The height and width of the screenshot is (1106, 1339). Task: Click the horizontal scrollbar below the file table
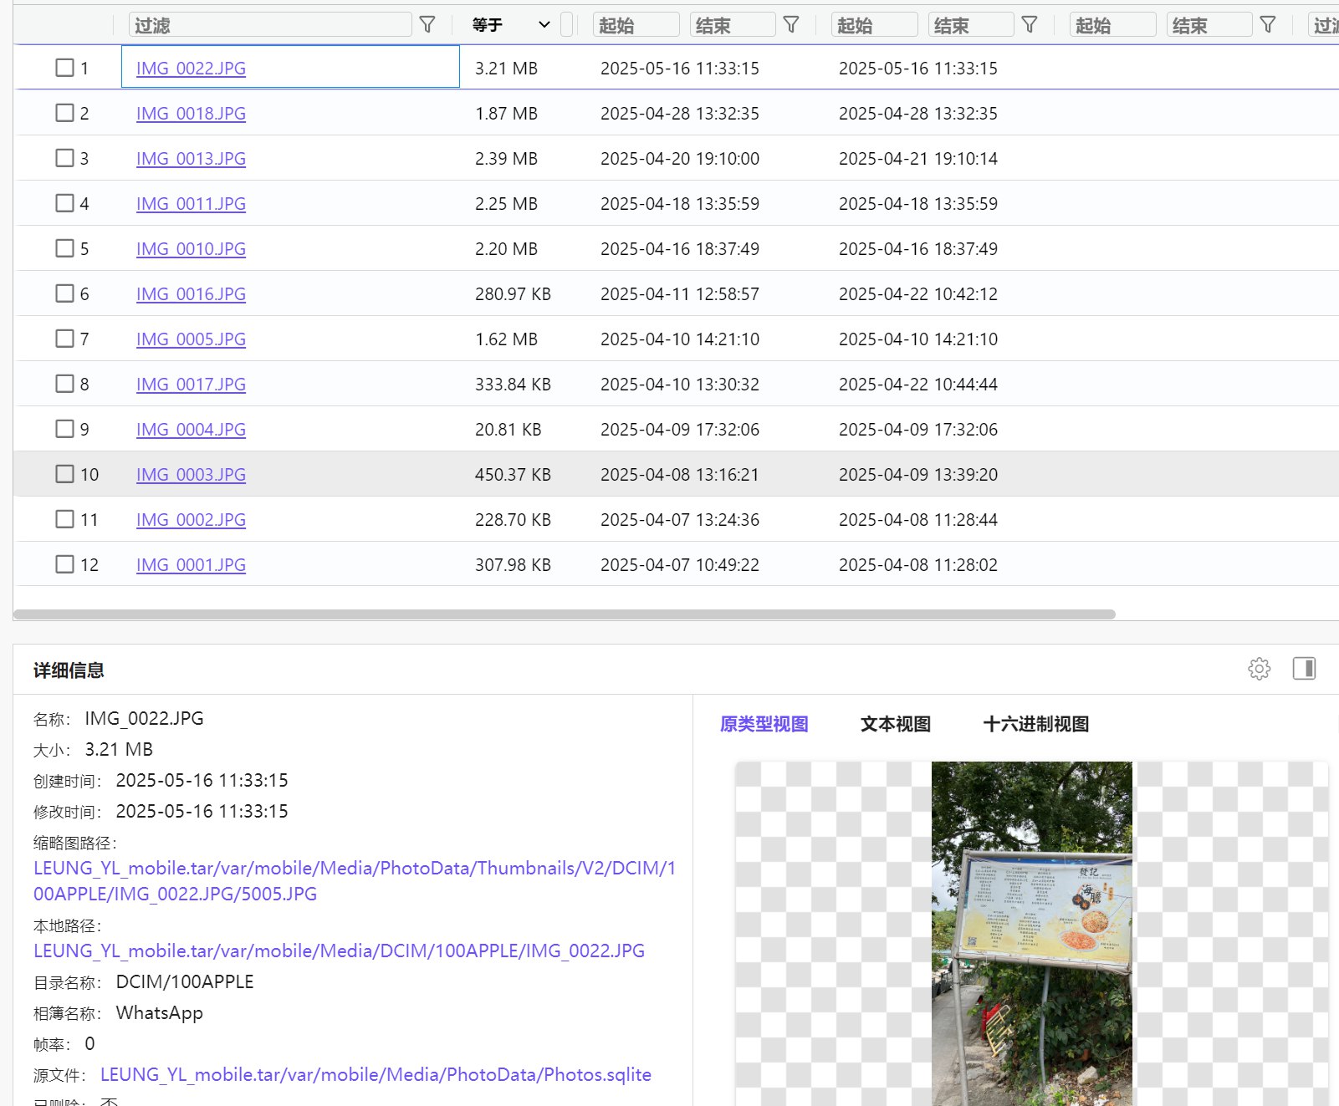point(565,614)
